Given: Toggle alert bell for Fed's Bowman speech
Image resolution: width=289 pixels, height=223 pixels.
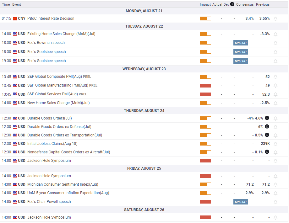Looking at the screenshot, I should tap(275, 43).
